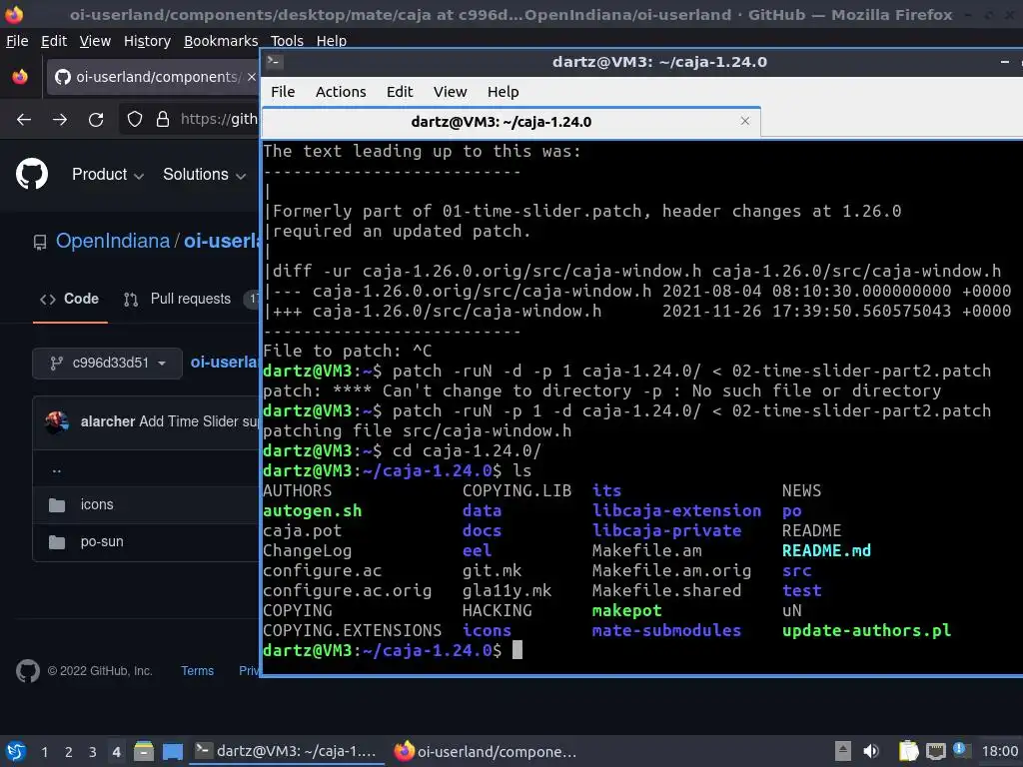
Task: Click the terminal window title icon
Action: pyautogui.click(x=274, y=62)
